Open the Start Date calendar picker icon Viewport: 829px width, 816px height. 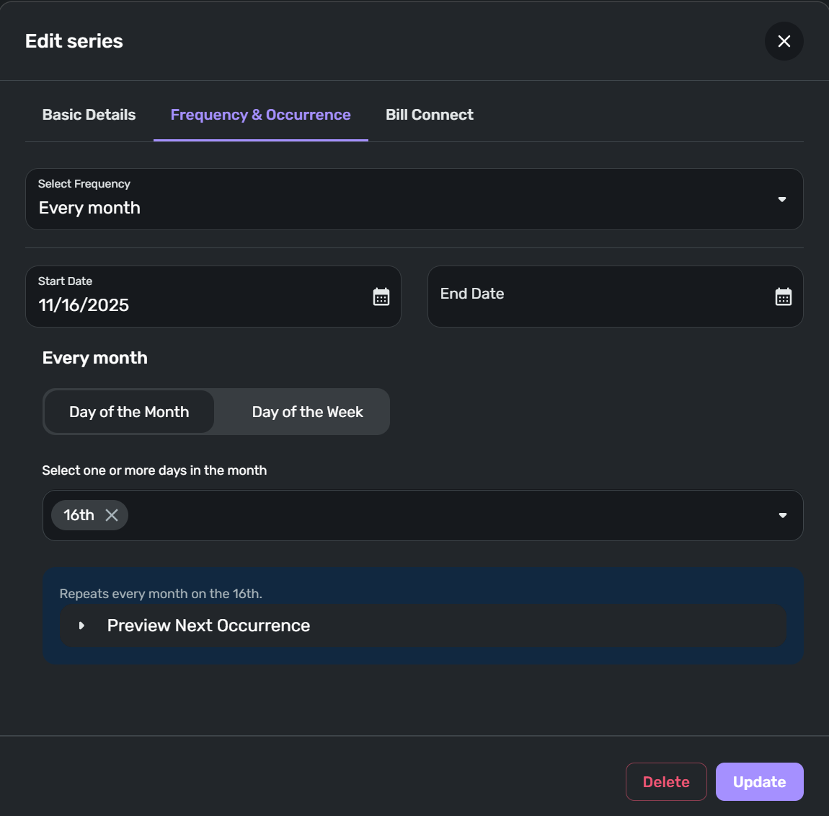click(381, 297)
